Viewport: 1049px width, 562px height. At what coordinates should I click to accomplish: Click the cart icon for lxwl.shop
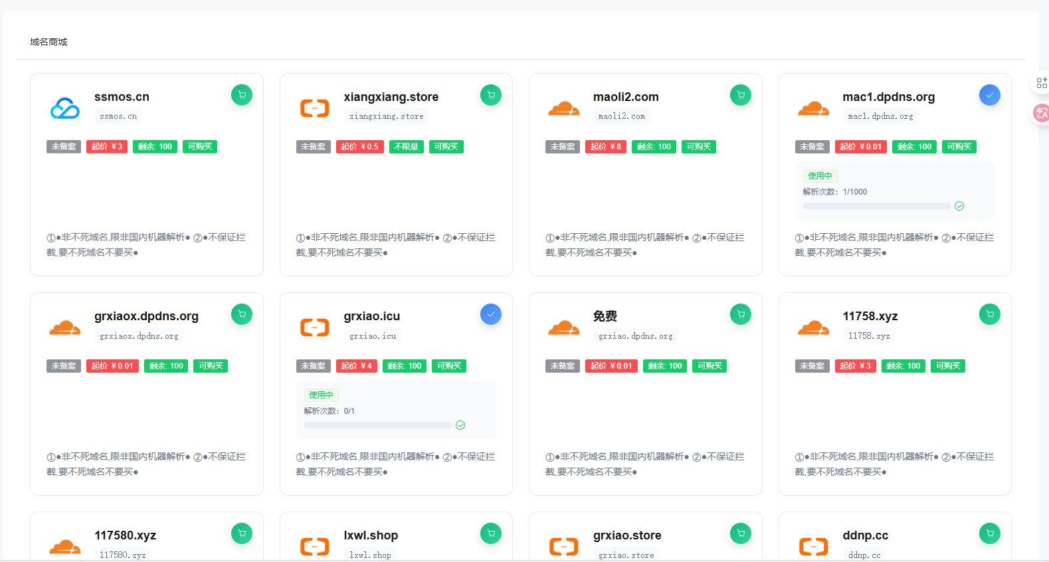coord(491,533)
